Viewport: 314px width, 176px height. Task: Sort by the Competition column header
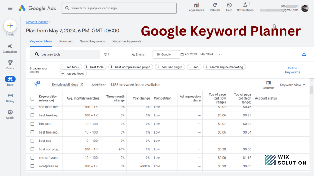(163, 98)
